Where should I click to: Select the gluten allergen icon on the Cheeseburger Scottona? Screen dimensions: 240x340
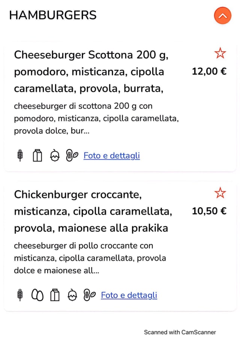(x=19, y=155)
